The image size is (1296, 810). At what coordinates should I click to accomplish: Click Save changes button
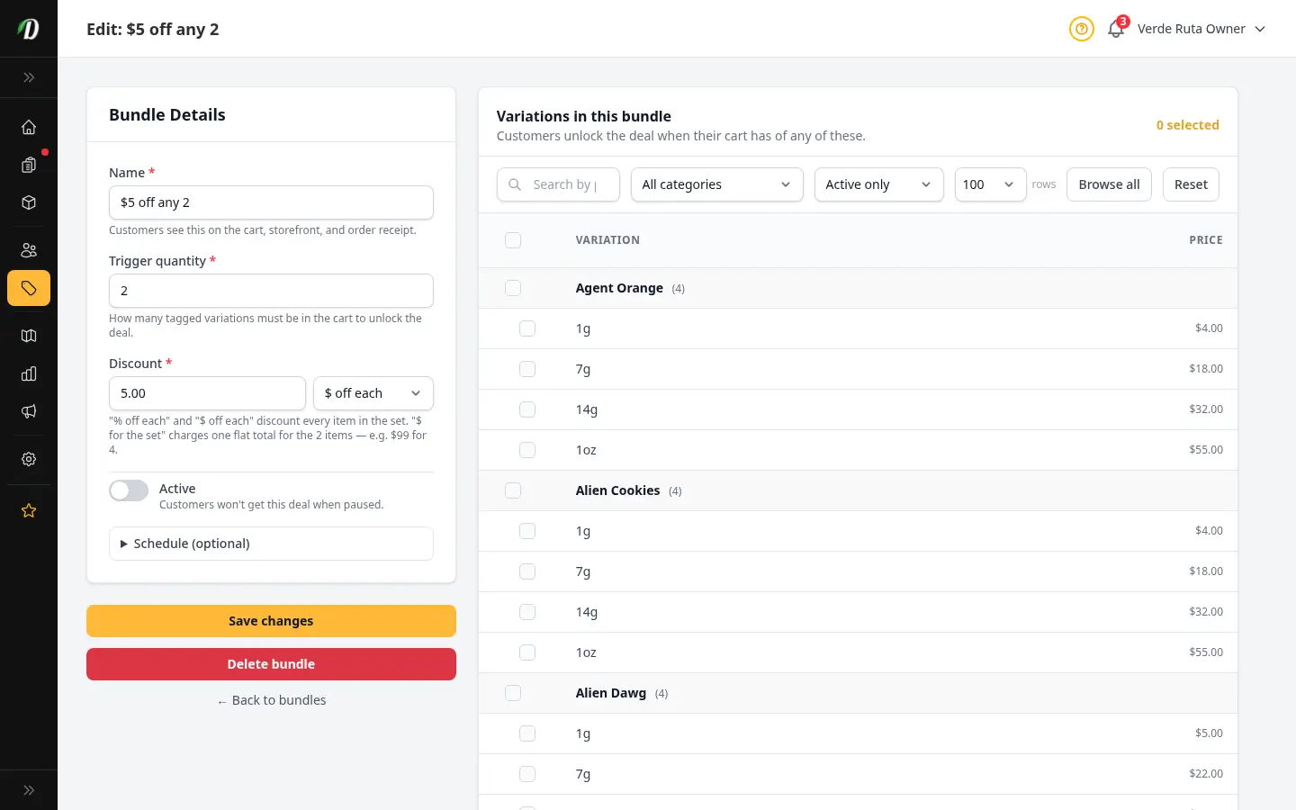point(271,621)
